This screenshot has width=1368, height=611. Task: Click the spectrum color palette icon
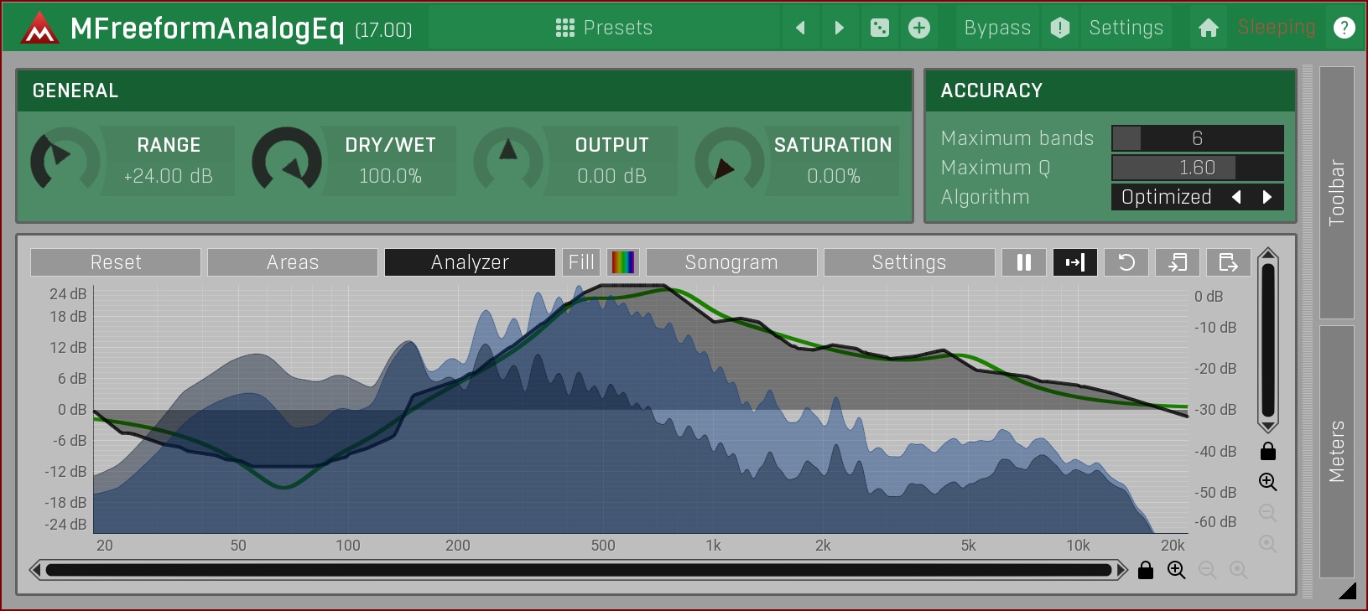623,262
